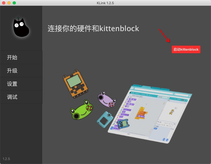Click the kittenblock editor screenshot illustration
211x164 pixels.
point(150,114)
